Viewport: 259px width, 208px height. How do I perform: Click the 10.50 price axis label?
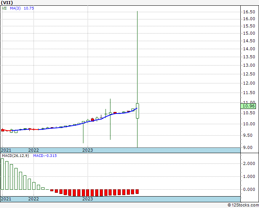pyautogui.click(x=249, y=113)
